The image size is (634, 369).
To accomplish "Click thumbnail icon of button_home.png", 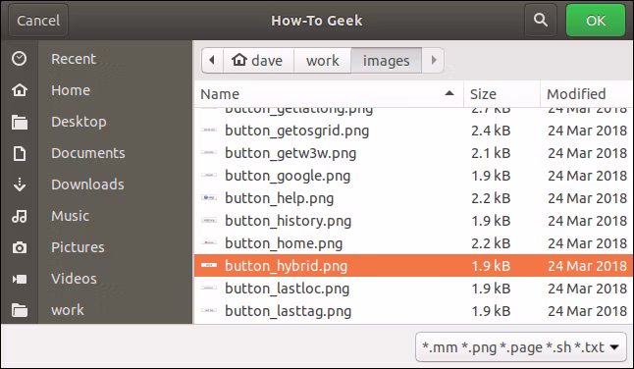I will [209, 242].
